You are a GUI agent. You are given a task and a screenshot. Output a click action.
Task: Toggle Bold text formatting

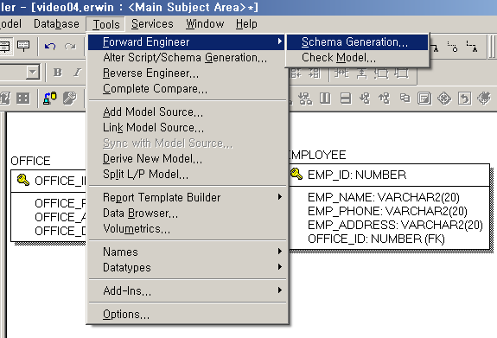[x=58, y=73]
